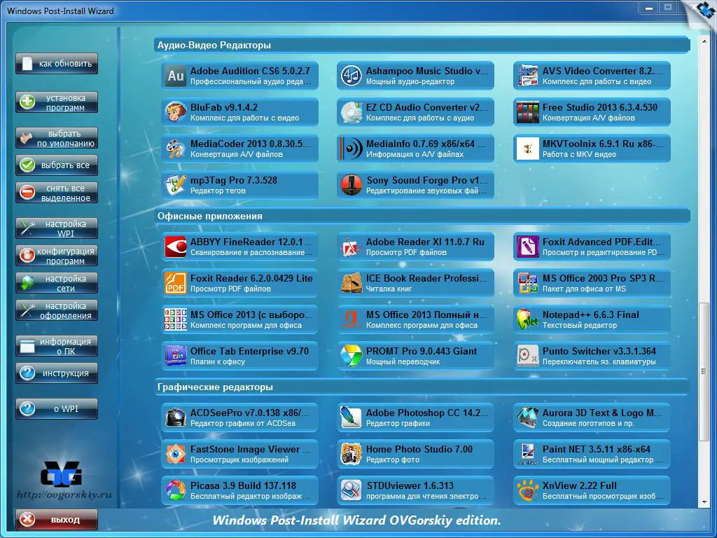
Task: Click the ACDSeePro camera icon
Action: point(176,418)
